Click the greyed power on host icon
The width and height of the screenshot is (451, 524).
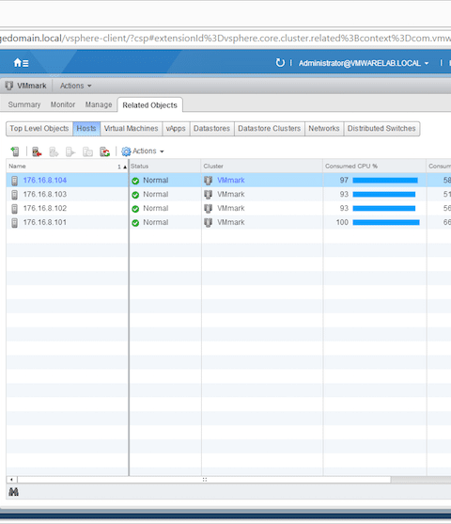[x=70, y=151]
